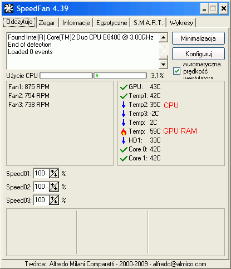This screenshot has height=269, width=231.
Task: Click the 'Loaded 0 events' log line
Action: pos(30,52)
